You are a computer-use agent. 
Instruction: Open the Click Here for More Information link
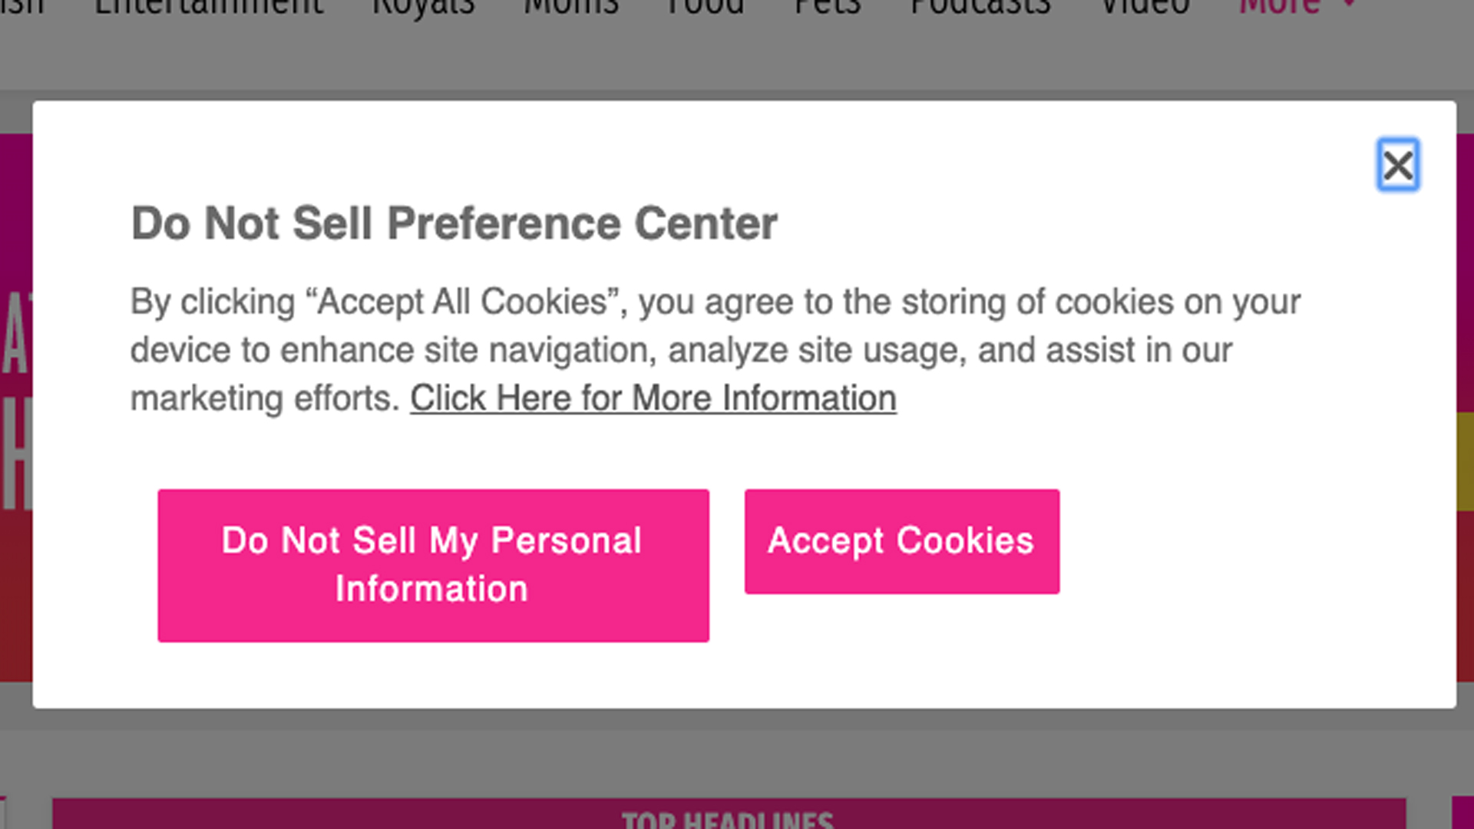(x=653, y=398)
